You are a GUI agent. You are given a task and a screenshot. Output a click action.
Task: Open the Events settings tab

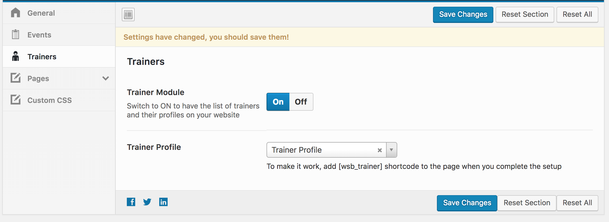[x=59, y=35]
